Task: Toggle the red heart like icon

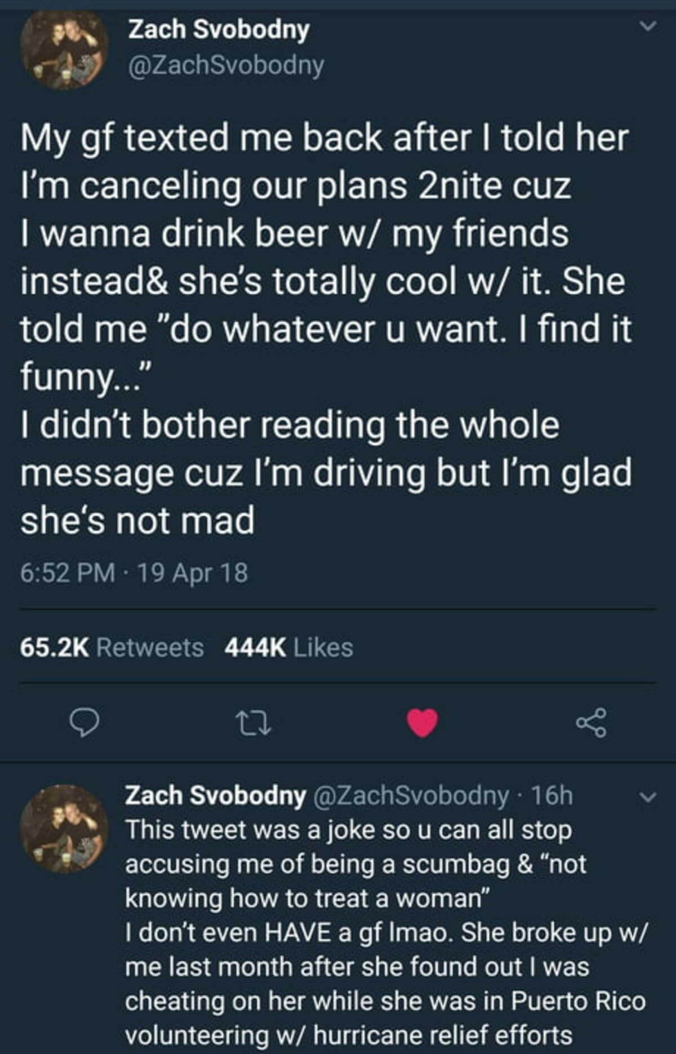Action: point(422,723)
